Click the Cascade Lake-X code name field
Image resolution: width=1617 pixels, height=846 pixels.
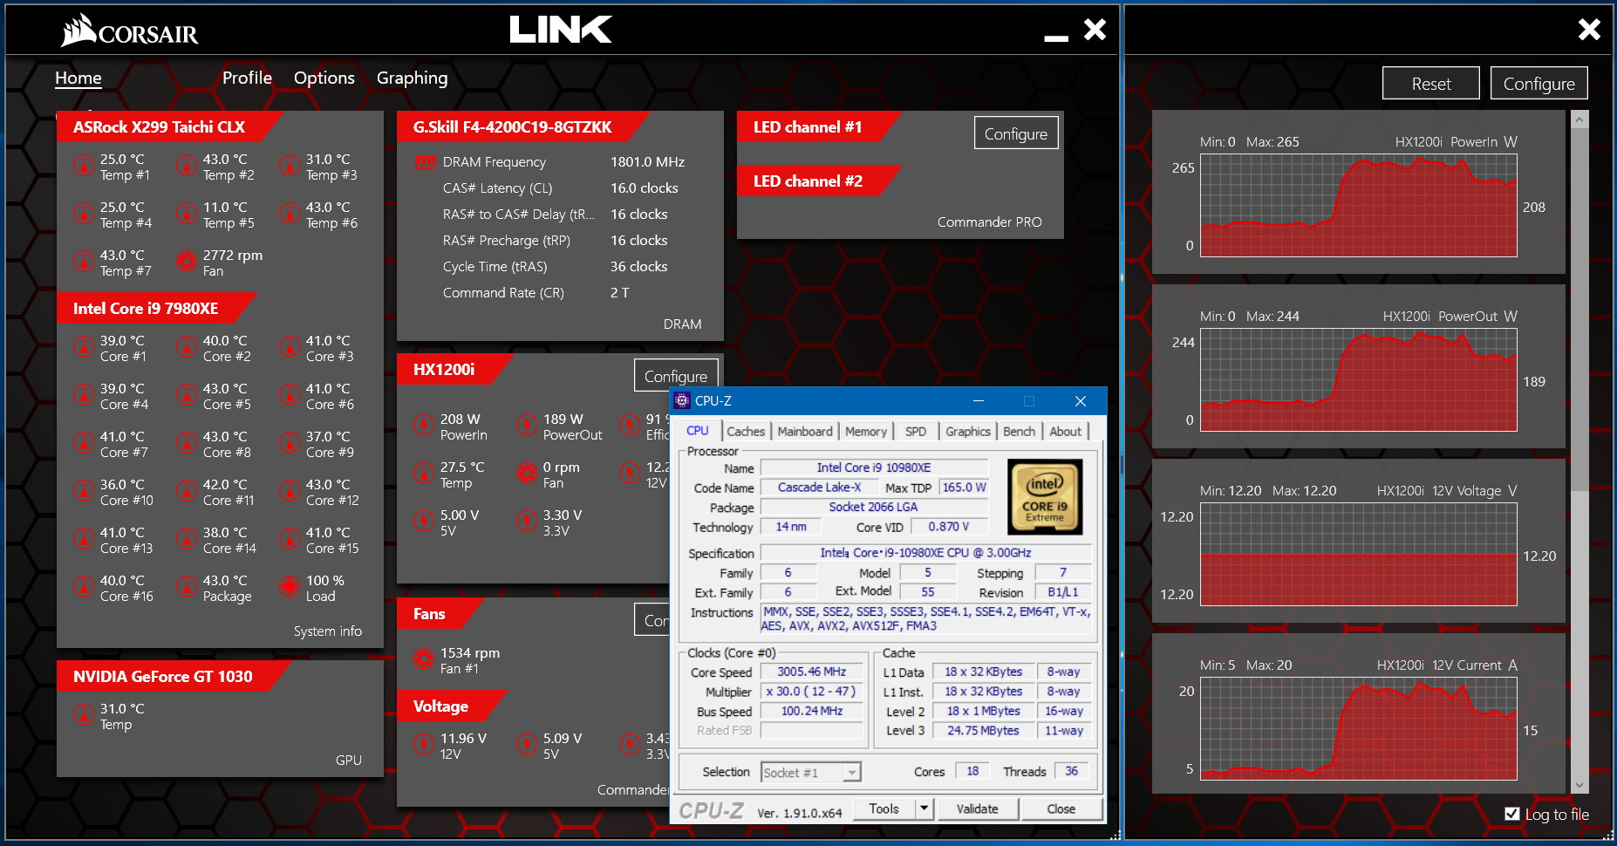point(819,488)
